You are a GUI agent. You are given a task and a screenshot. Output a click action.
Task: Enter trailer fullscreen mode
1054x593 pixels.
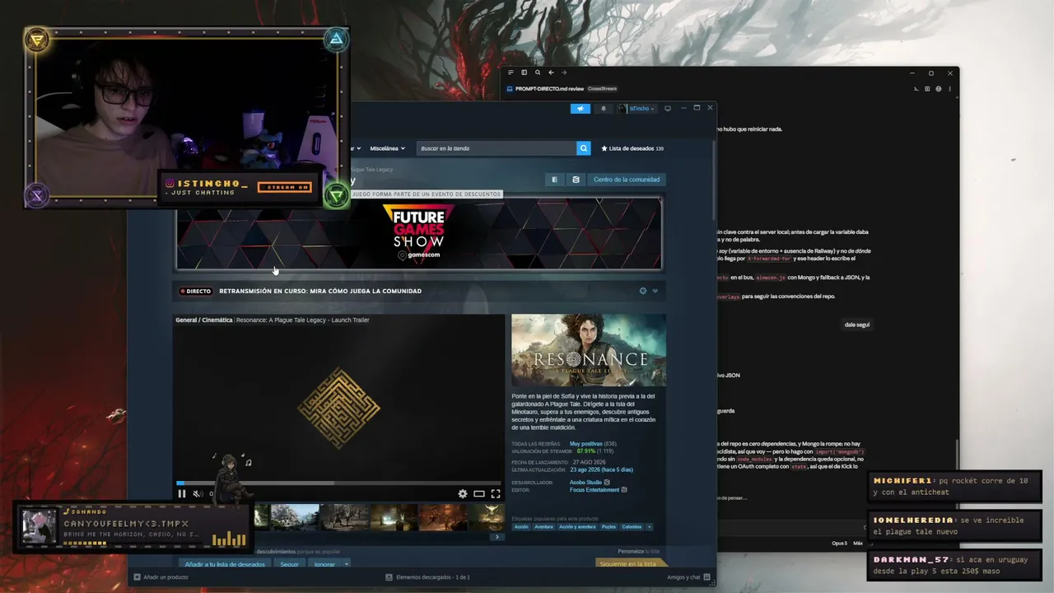click(496, 494)
